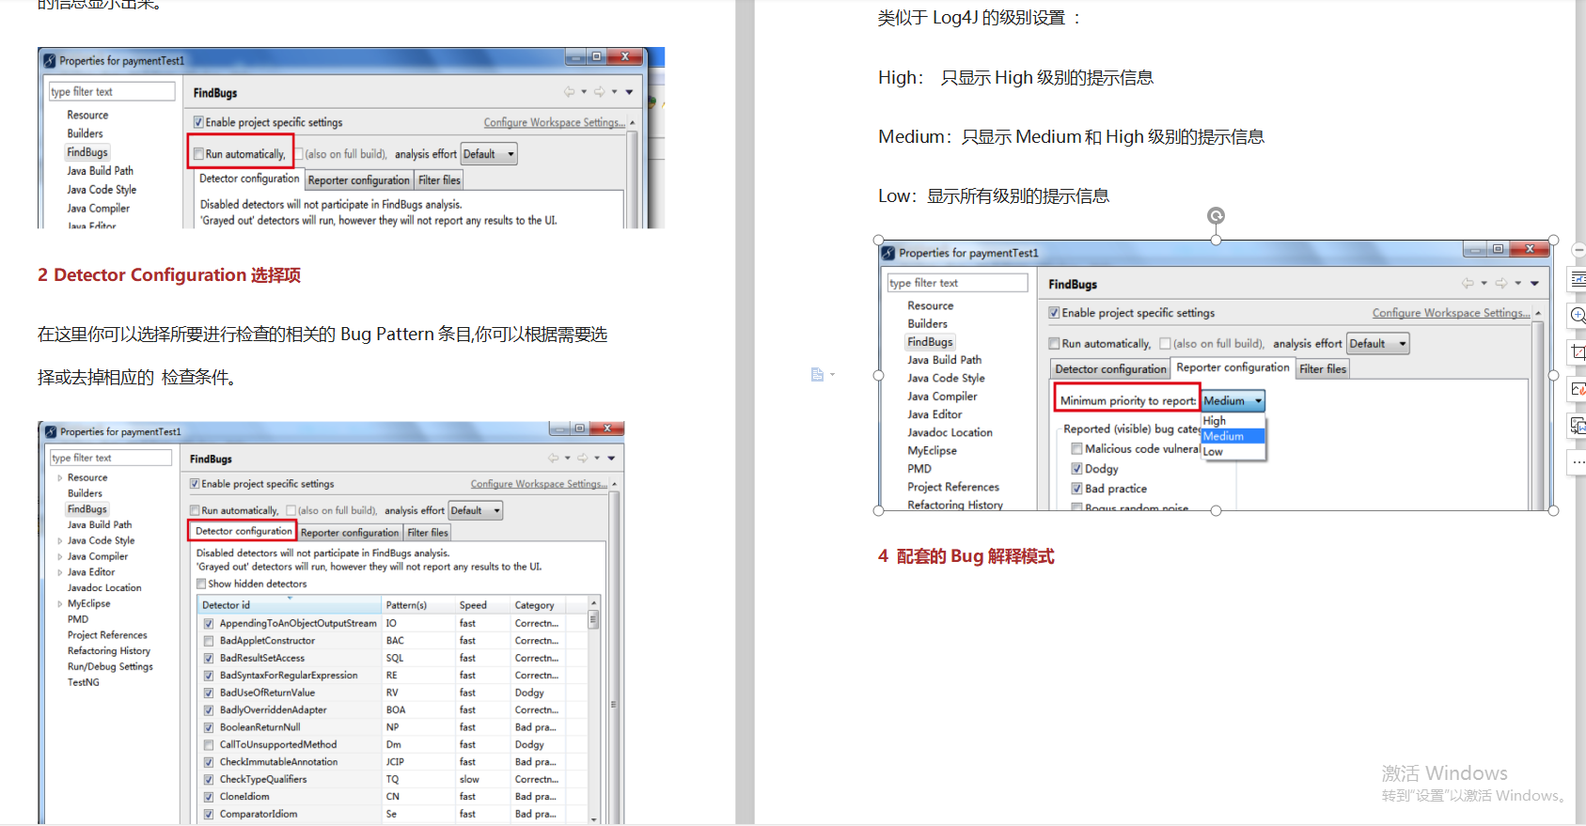Toggle the BooleanReturnNull detector checkbox
The height and width of the screenshot is (826, 1586).
pyautogui.click(x=209, y=727)
